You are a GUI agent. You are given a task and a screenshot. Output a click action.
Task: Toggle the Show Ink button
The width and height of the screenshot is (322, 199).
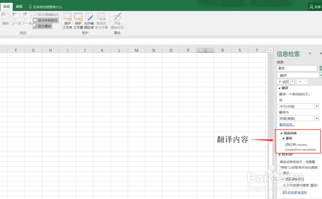pyautogui.click(x=42, y=26)
